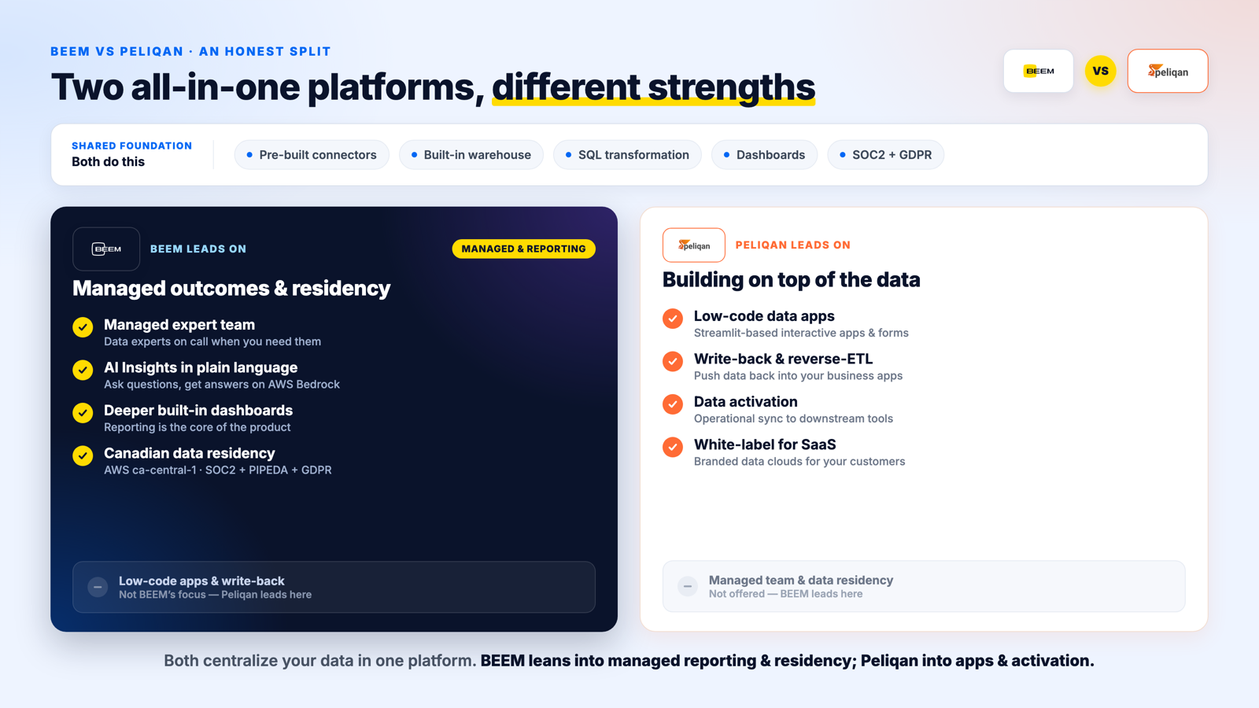Viewport: 1259px width, 708px height.
Task: Click 'Data activation' title
Action: (746, 401)
